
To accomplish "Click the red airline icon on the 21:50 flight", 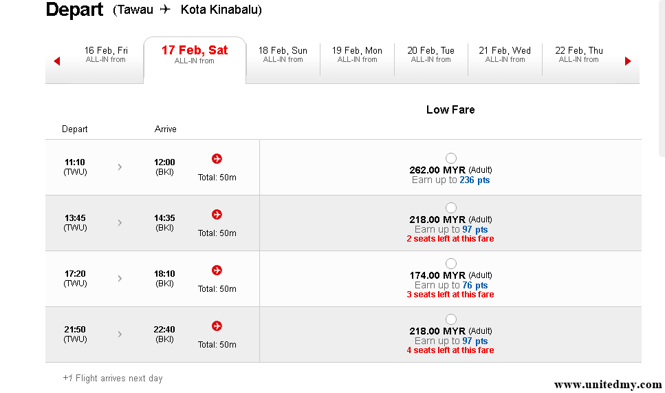I will tap(217, 326).
